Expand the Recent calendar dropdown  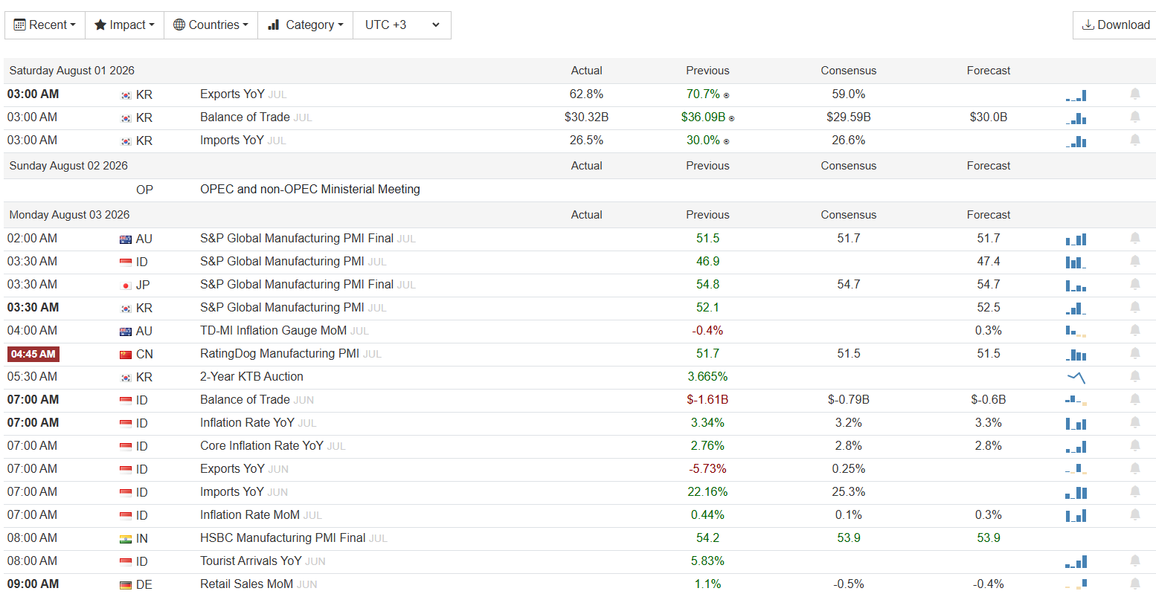click(45, 25)
